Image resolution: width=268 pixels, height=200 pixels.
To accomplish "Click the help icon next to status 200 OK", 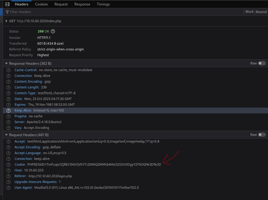I will click(x=53, y=31).
